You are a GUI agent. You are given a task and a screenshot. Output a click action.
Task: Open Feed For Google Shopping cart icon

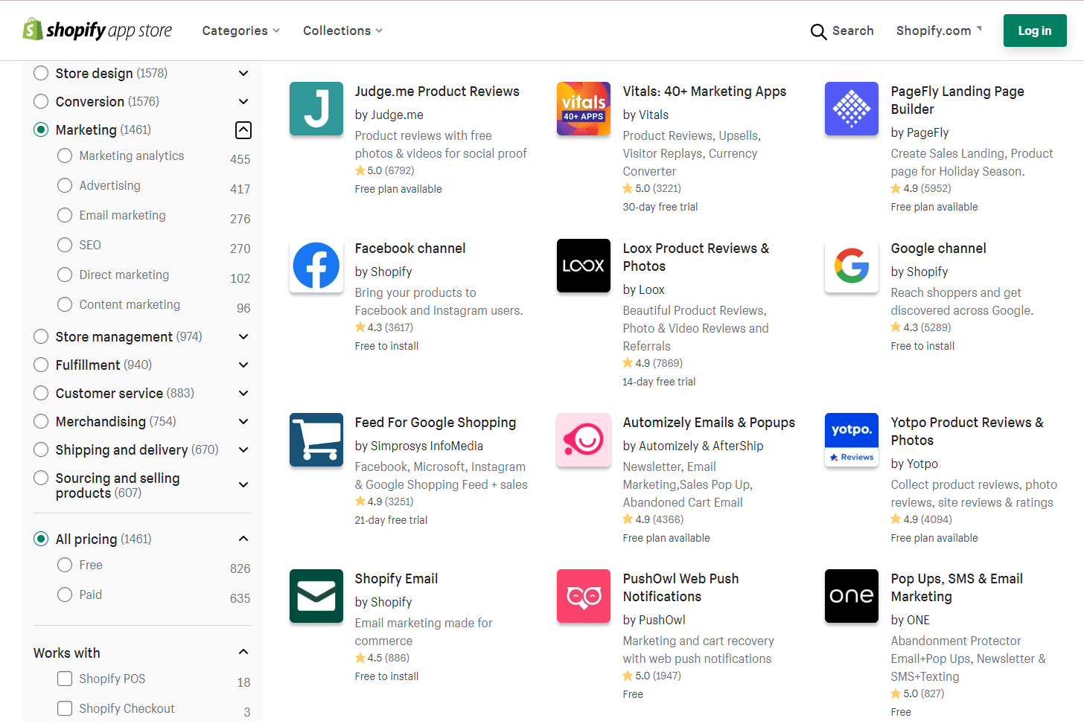pos(316,440)
